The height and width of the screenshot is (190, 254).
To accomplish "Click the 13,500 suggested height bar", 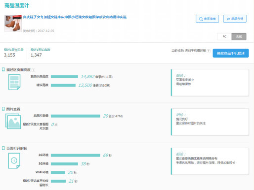I will click(x=63, y=85).
